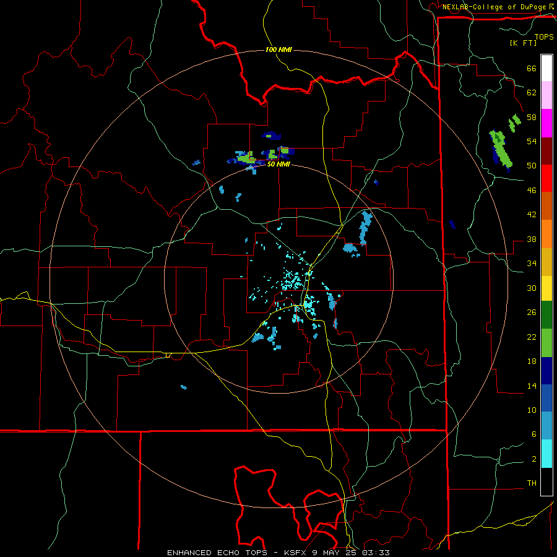This screenshot has height=557, width=557.
Task: Click the 22 legend value
Action: coord(532,337)
